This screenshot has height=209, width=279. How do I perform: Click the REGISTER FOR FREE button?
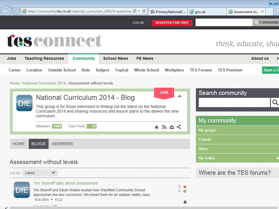(172, 23)
